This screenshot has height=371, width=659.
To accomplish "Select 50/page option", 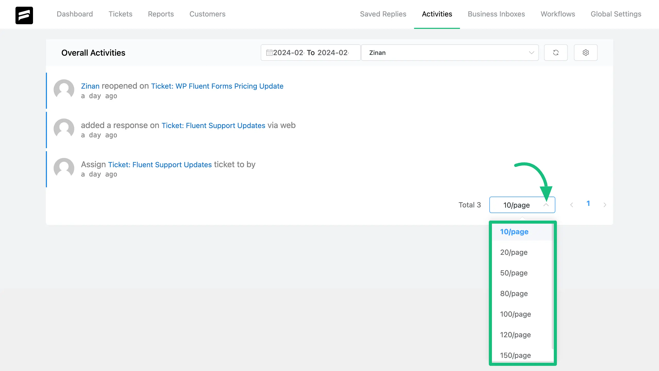I will [x=522, y=273].
